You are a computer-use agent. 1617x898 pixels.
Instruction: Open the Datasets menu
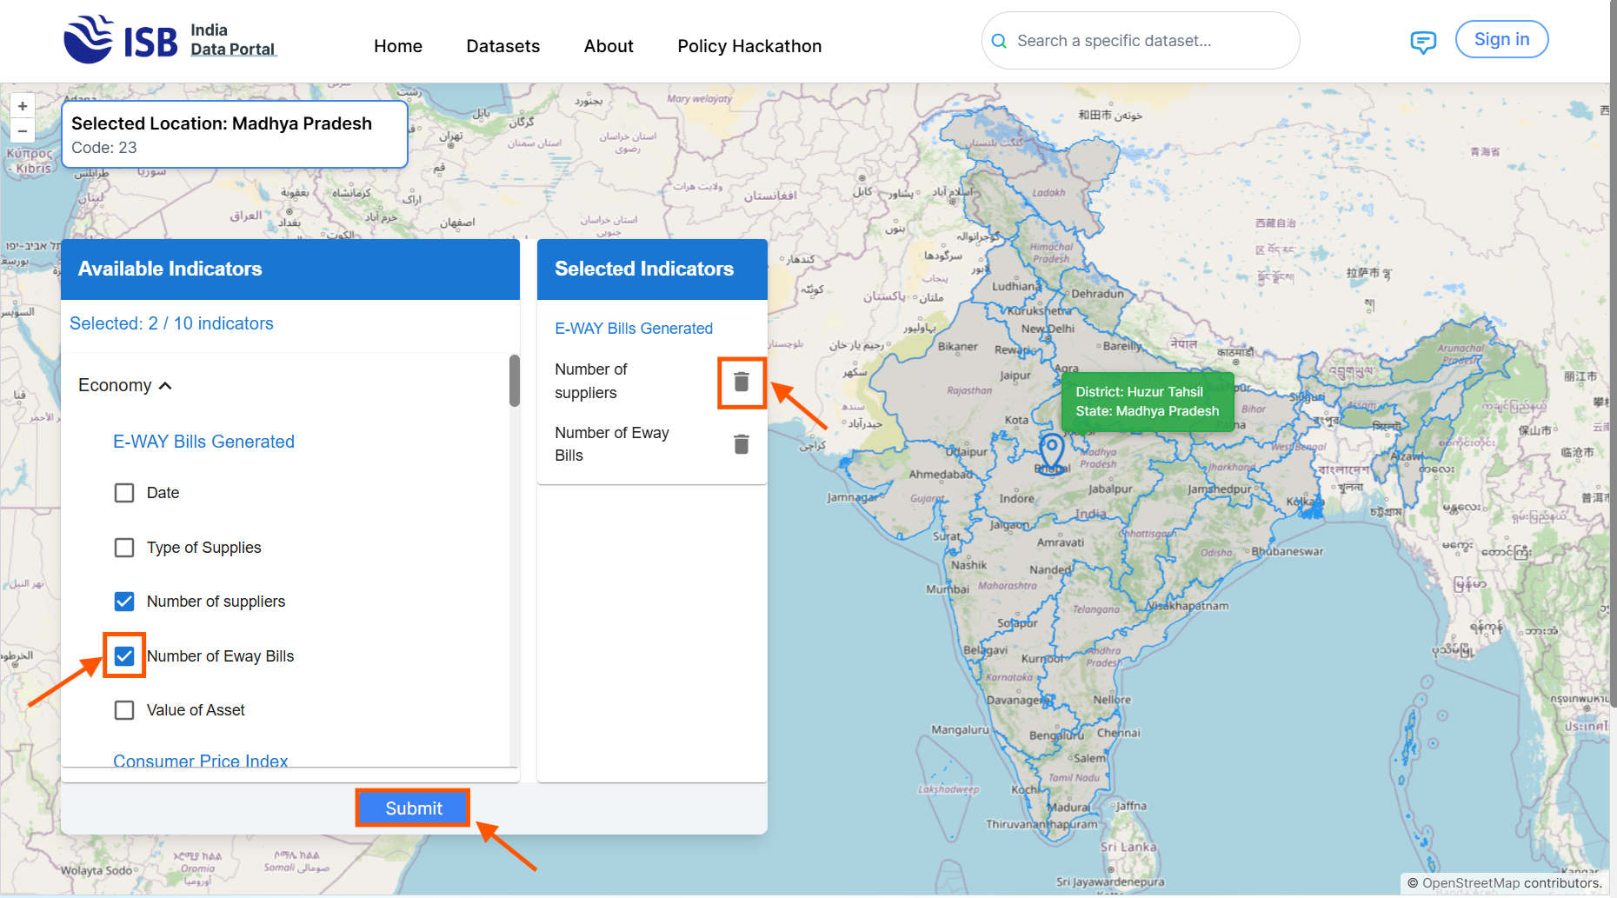[502, 46]
